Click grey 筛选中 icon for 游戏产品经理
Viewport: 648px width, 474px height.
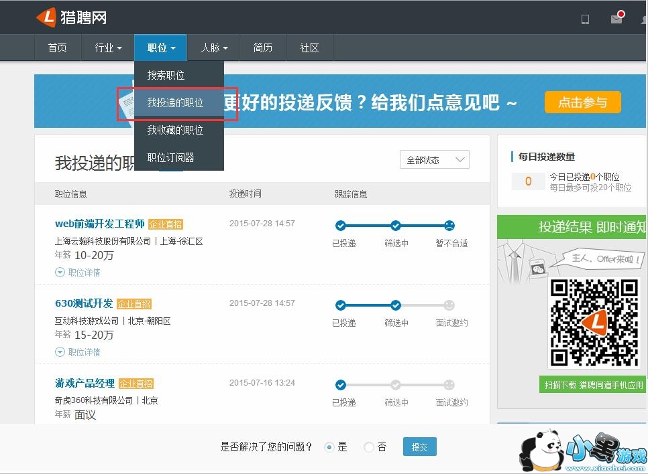(x=396, y=384)
